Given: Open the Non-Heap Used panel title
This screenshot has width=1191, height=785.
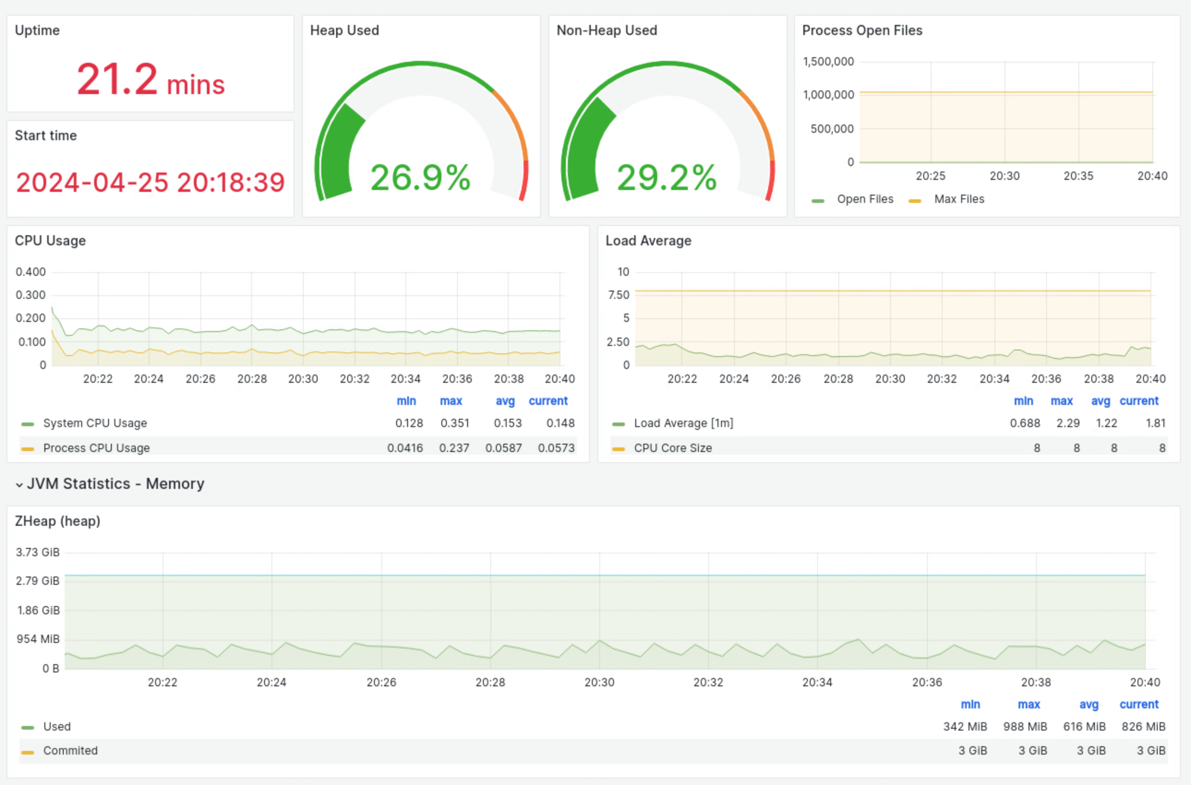Looking at the screenshot, I should 606,30.
